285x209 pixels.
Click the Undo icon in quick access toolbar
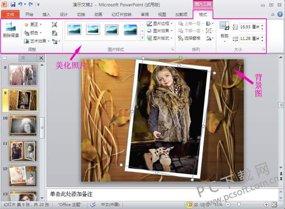point(21,4)
